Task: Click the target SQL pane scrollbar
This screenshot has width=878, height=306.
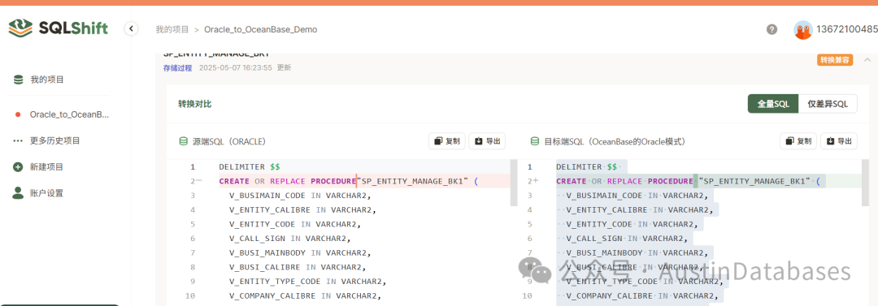Action: click(865, 183)
